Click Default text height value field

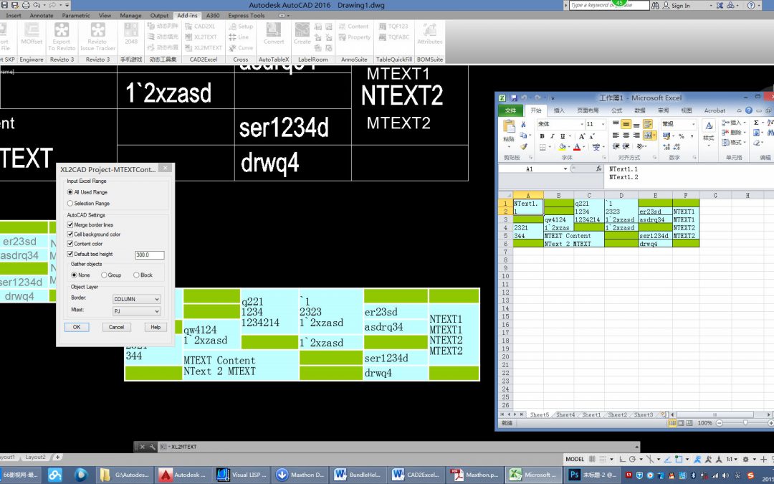150,255
